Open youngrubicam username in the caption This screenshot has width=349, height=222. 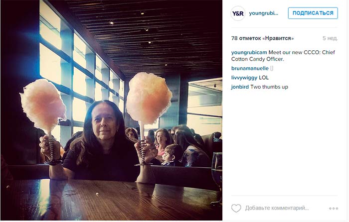249,52
